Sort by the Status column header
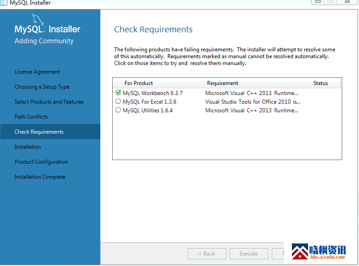 click(321, 83)
